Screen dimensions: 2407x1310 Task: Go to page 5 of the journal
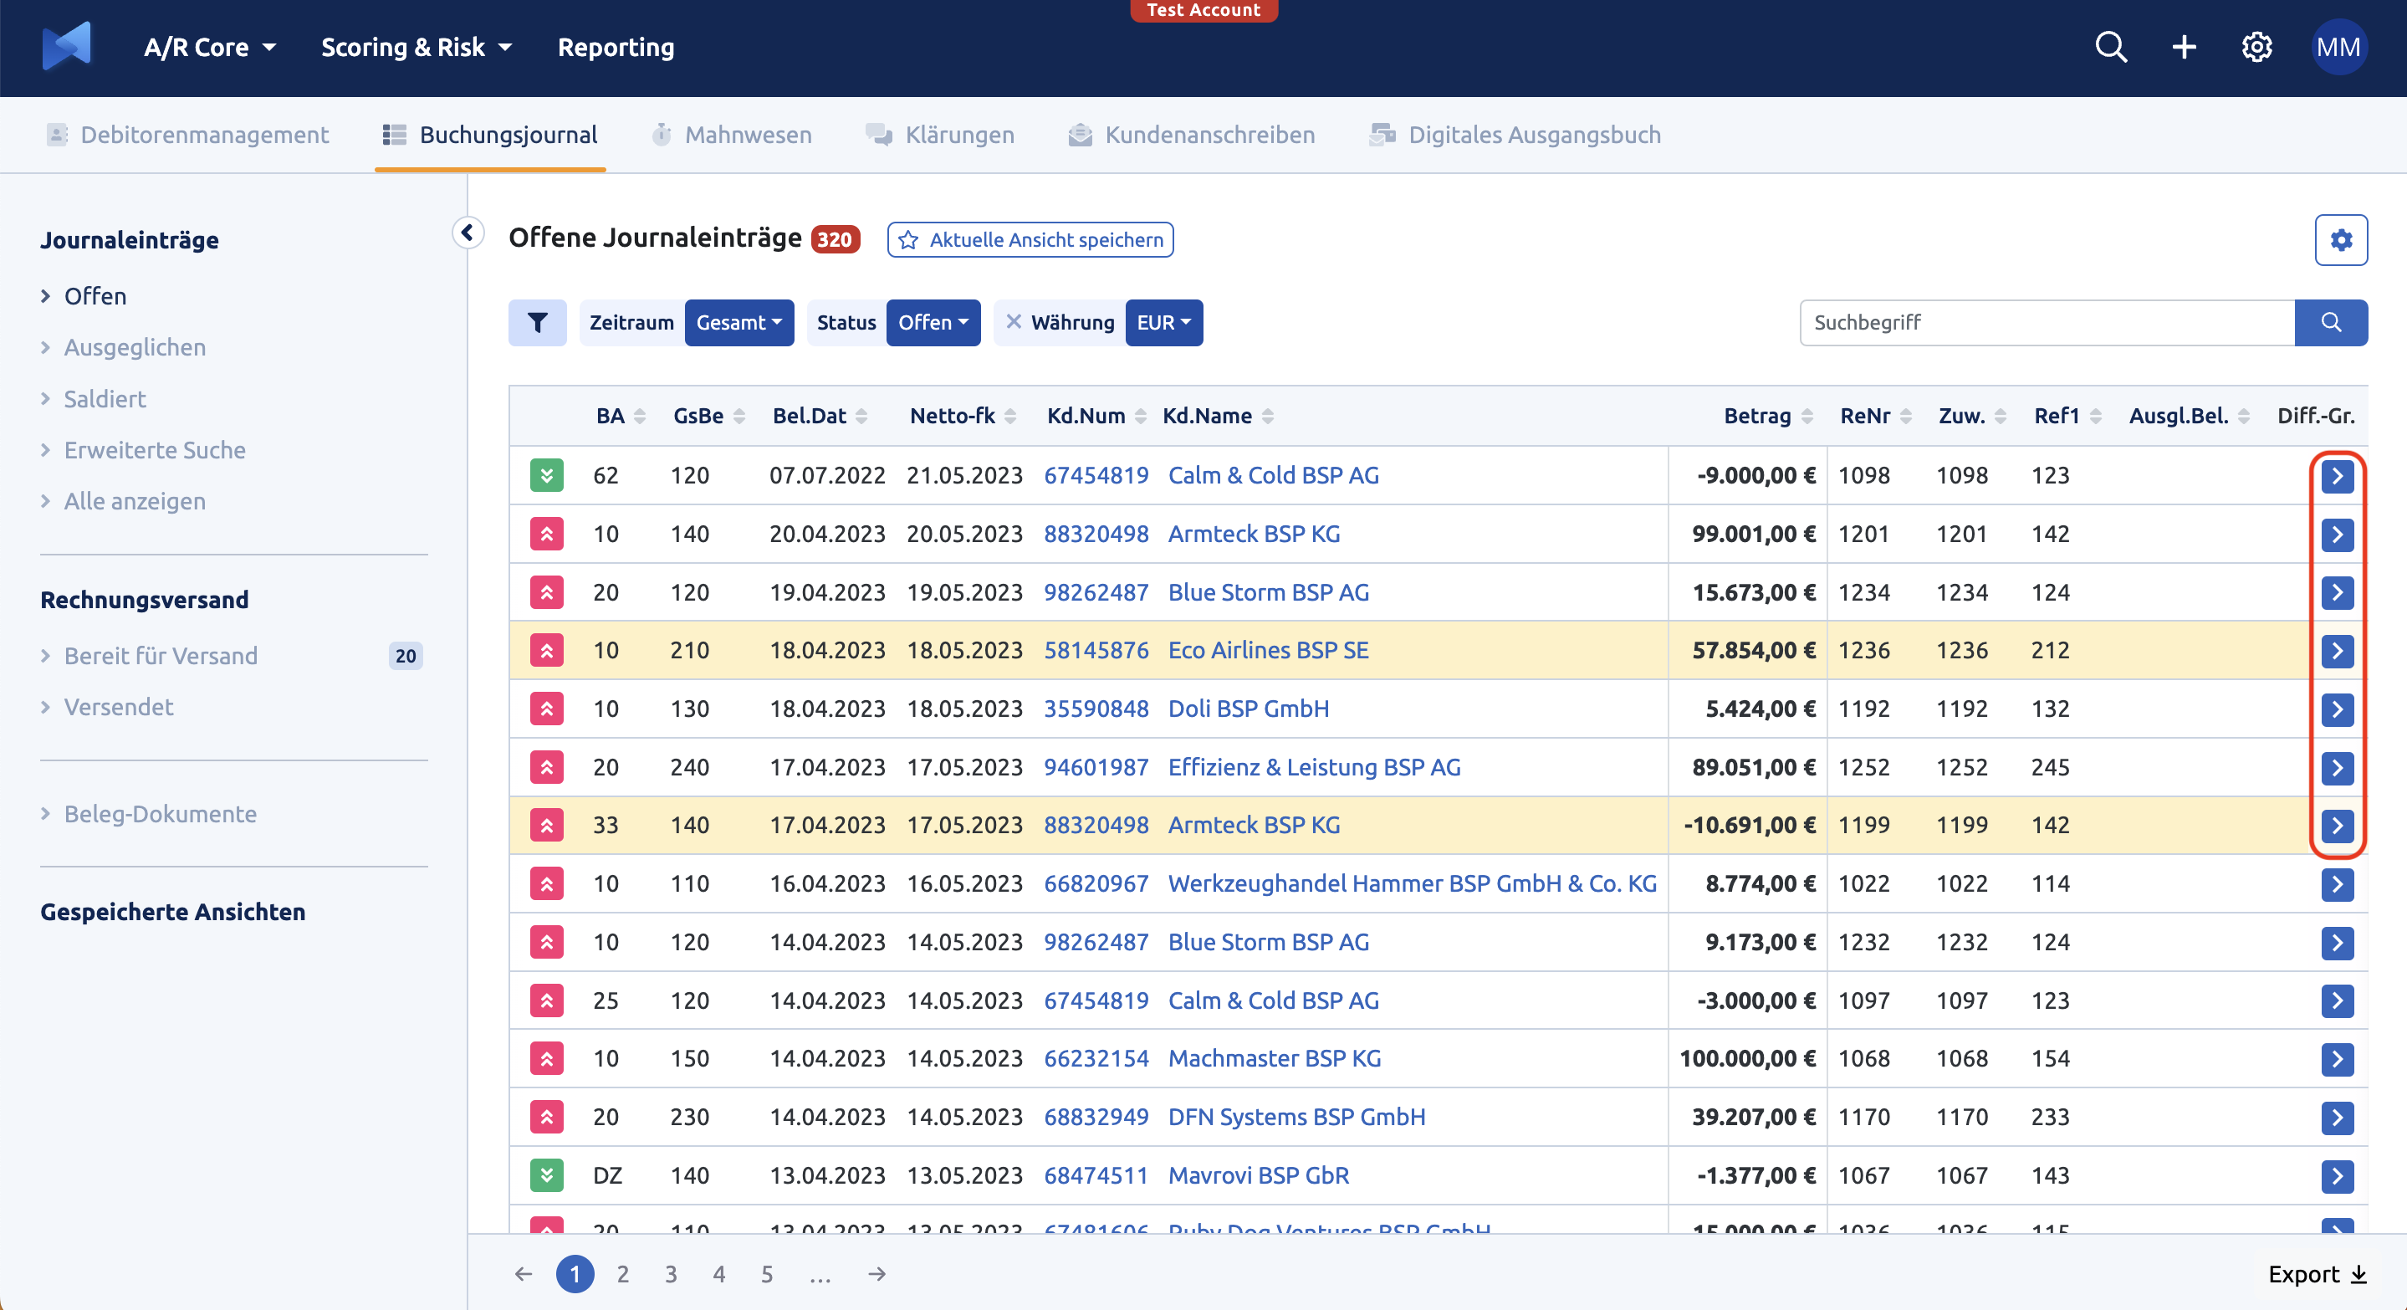pyautogui.click(x=767, y=1275)
